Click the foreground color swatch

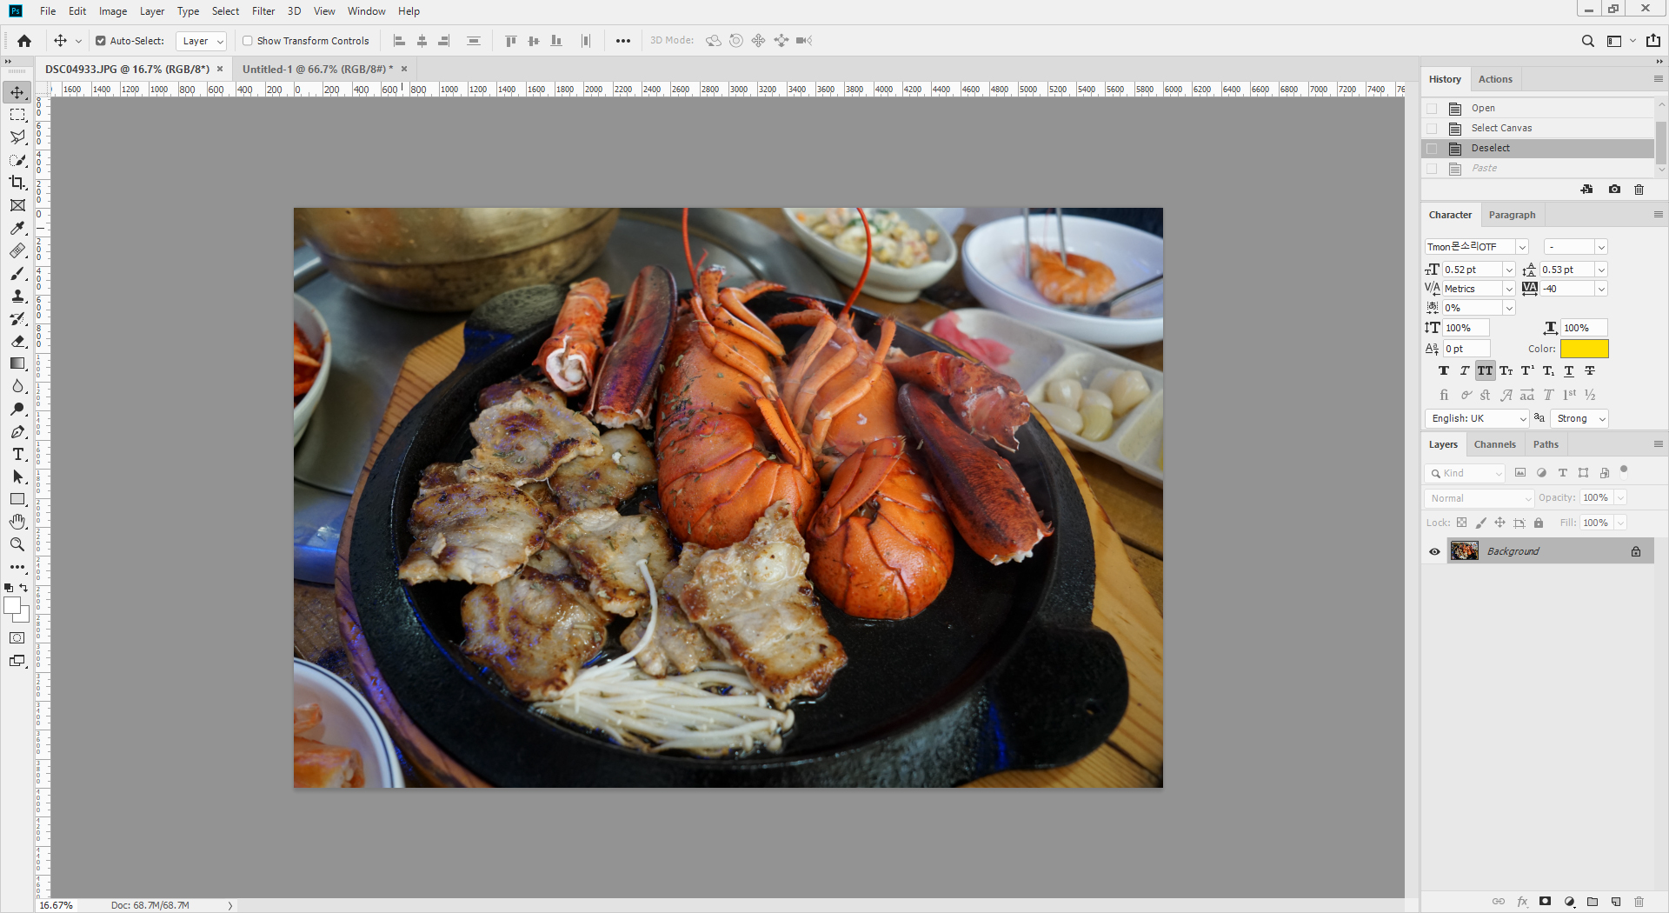(12, 606)
